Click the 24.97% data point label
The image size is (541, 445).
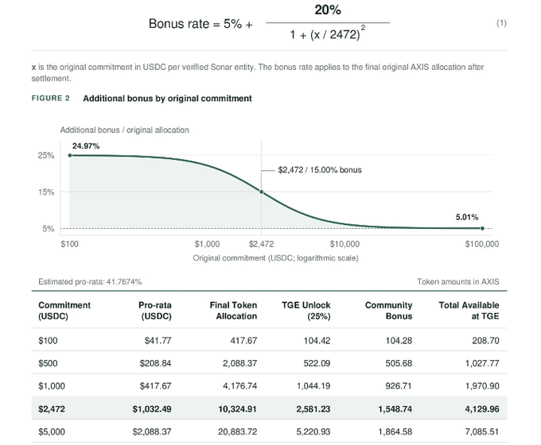pyautogui.click(x=86, y=145)
